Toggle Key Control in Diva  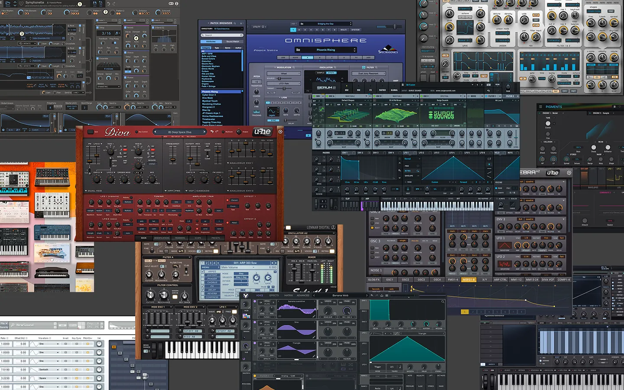(x=136, y=132)
